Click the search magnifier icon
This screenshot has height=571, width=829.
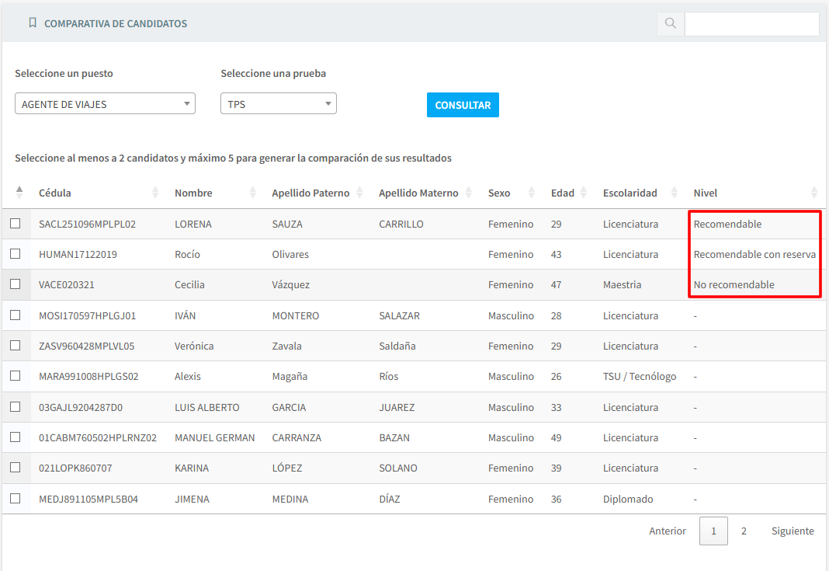pos(670,24)
